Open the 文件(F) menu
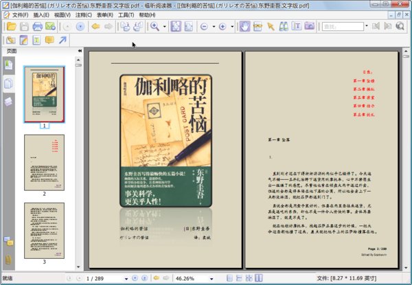412x285 pixels. [x=18, y=14]
